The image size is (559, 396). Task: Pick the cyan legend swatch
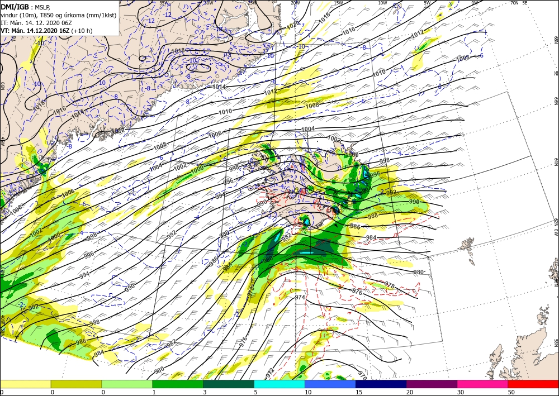point(279,384)
